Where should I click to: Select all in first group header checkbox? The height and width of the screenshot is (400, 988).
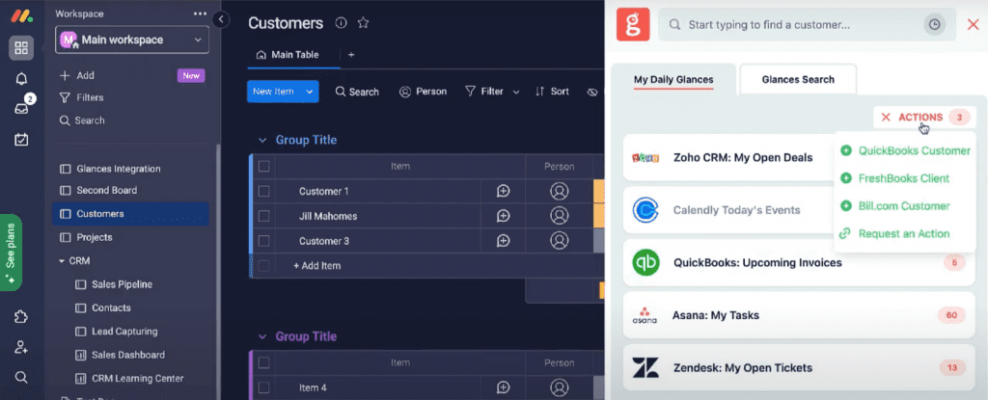pos(264,167)
